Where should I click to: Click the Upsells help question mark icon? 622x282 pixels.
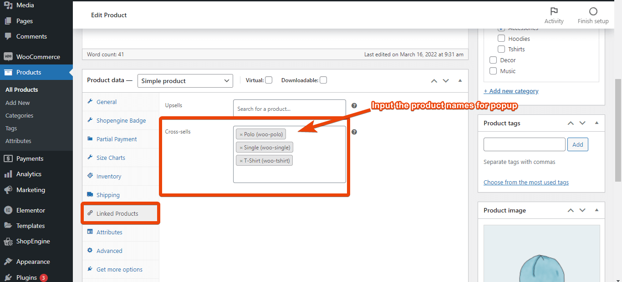tap(354, 105)
